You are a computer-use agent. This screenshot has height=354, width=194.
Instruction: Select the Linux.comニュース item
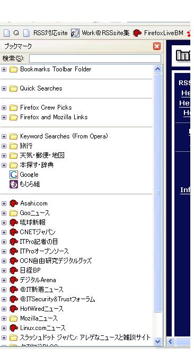[43, 328]
